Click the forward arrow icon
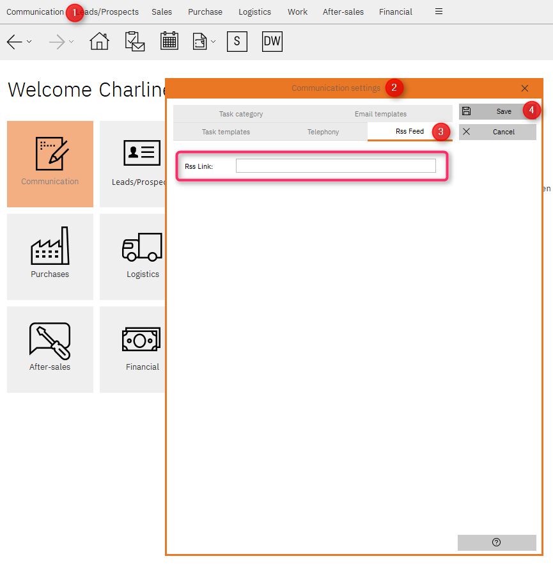 (x=57, y=42)
